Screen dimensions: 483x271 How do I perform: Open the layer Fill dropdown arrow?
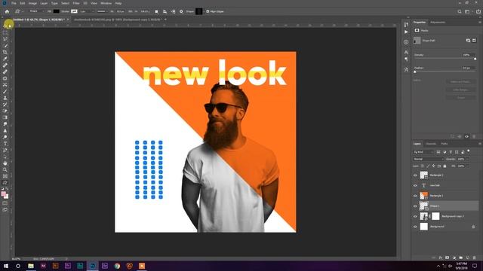pyautogui.click(x=468, y=166)
